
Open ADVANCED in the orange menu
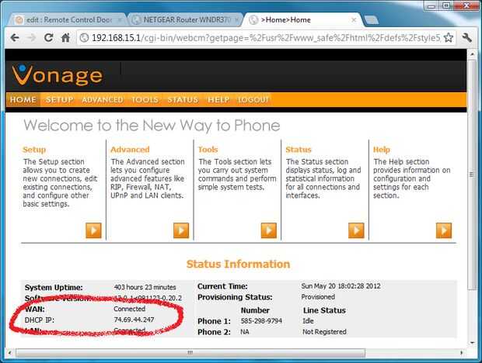tap(103, 99)
